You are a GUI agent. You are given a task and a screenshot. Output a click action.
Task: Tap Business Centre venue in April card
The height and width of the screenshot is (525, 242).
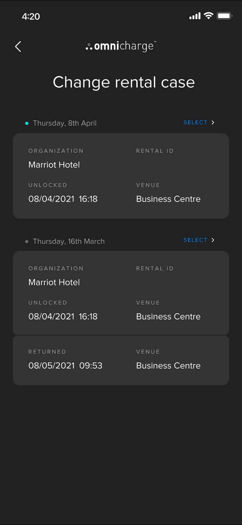(x=168, y=199)
